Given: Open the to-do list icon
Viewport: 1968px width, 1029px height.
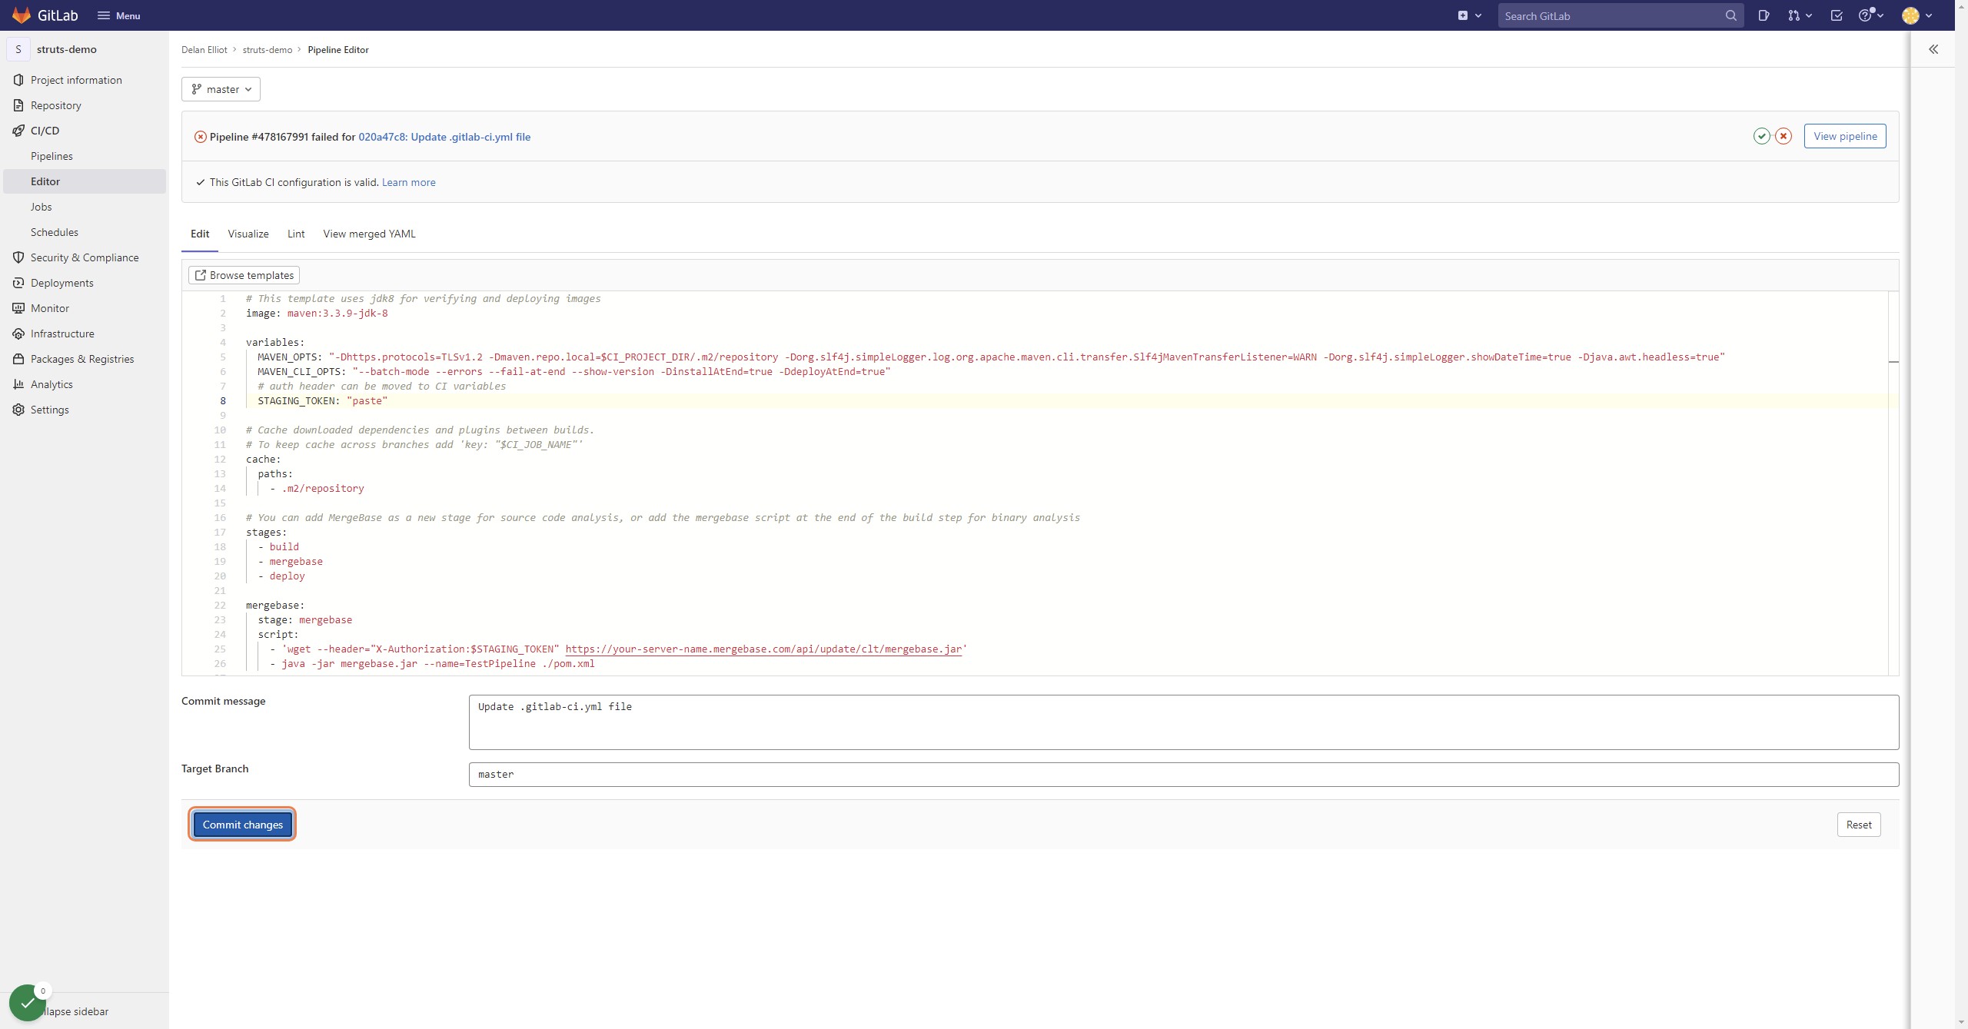Looking at the screenshot, I should point(1837,15).
